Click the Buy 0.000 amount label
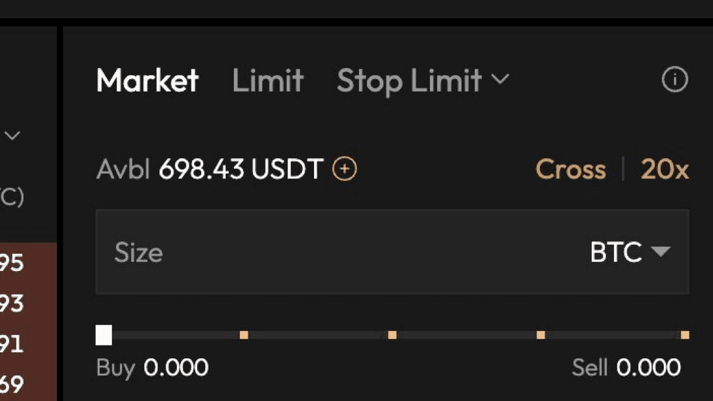 pos(152,368)
